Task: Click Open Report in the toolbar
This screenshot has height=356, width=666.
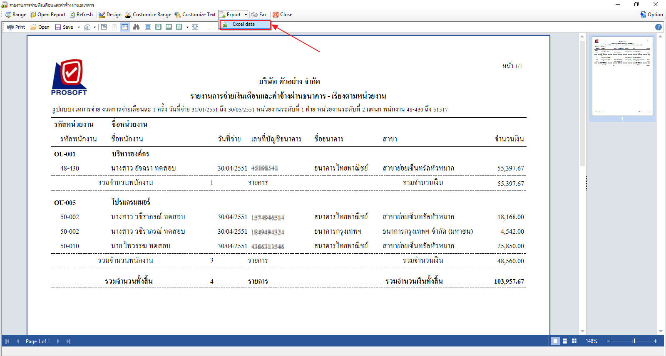Action: click(x=48, y=15)
